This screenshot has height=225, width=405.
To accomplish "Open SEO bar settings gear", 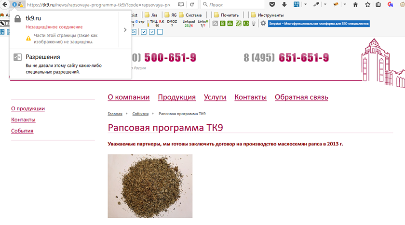I will 263,24.
